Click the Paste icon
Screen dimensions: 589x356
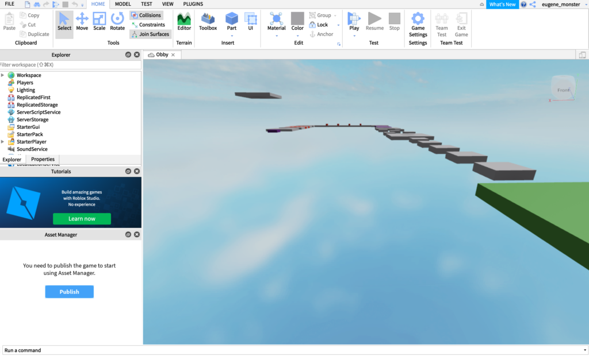click(x=9, y=22)
